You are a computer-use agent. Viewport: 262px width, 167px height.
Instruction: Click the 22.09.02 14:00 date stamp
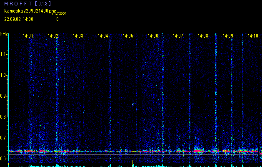tap(19, 19)
